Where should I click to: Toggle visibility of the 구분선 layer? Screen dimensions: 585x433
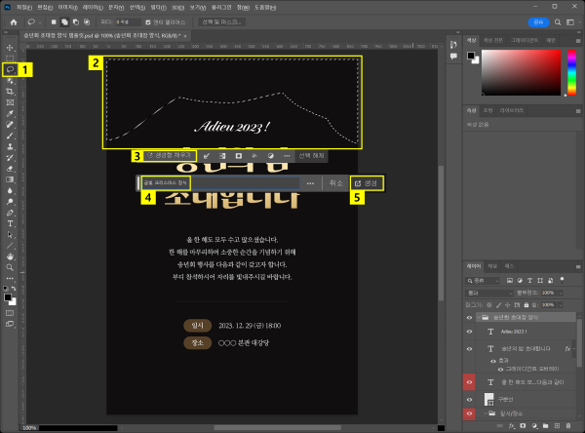pyautogui.click(x=469, y=398)
